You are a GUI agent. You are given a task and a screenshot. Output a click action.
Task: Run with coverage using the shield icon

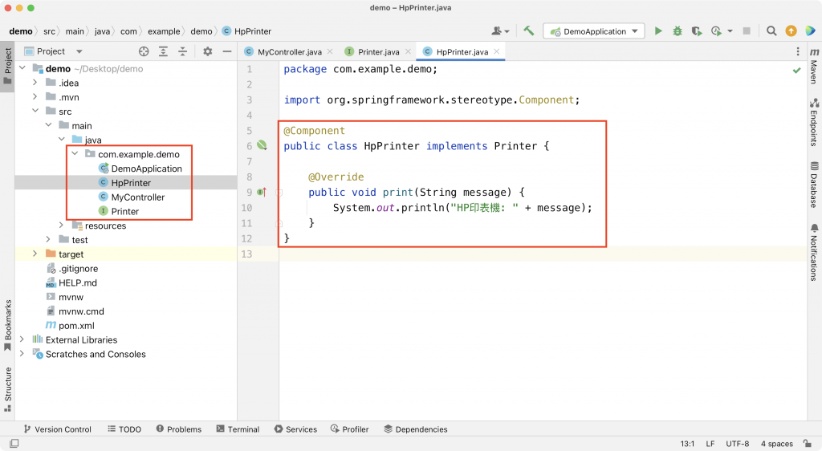[696, 31]
